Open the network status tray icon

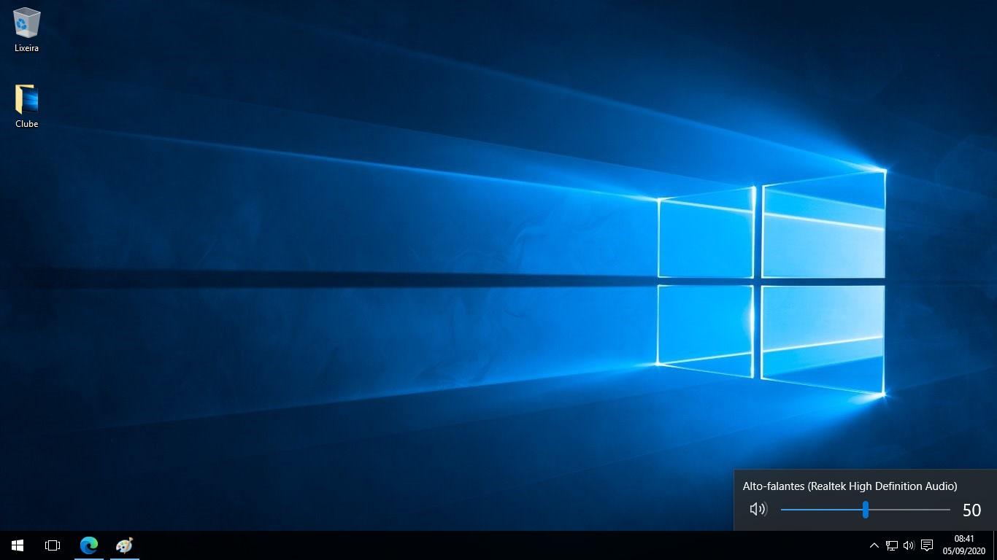891,545
